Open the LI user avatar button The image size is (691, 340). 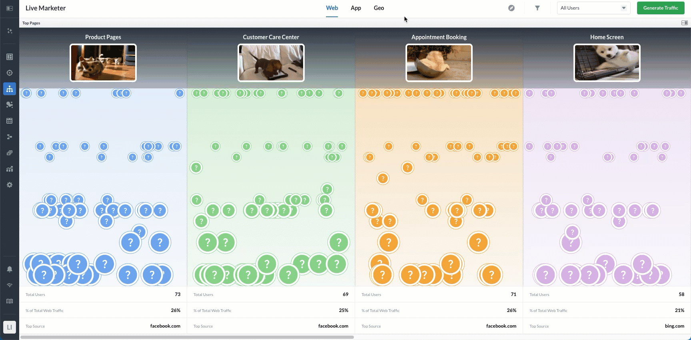click(10, 327)
